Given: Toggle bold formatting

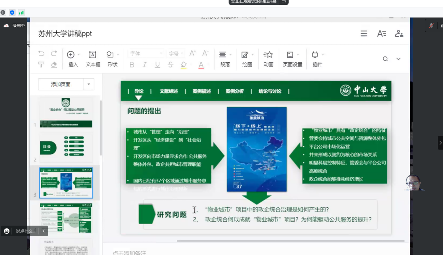Looking at the screenshot, I should click(x=132, y=64).
